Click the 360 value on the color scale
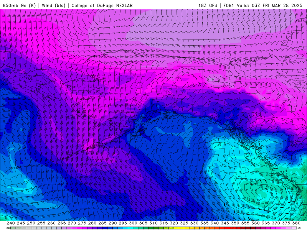The width and height of the screenshot is (307, 230). [x=256, y=223]
